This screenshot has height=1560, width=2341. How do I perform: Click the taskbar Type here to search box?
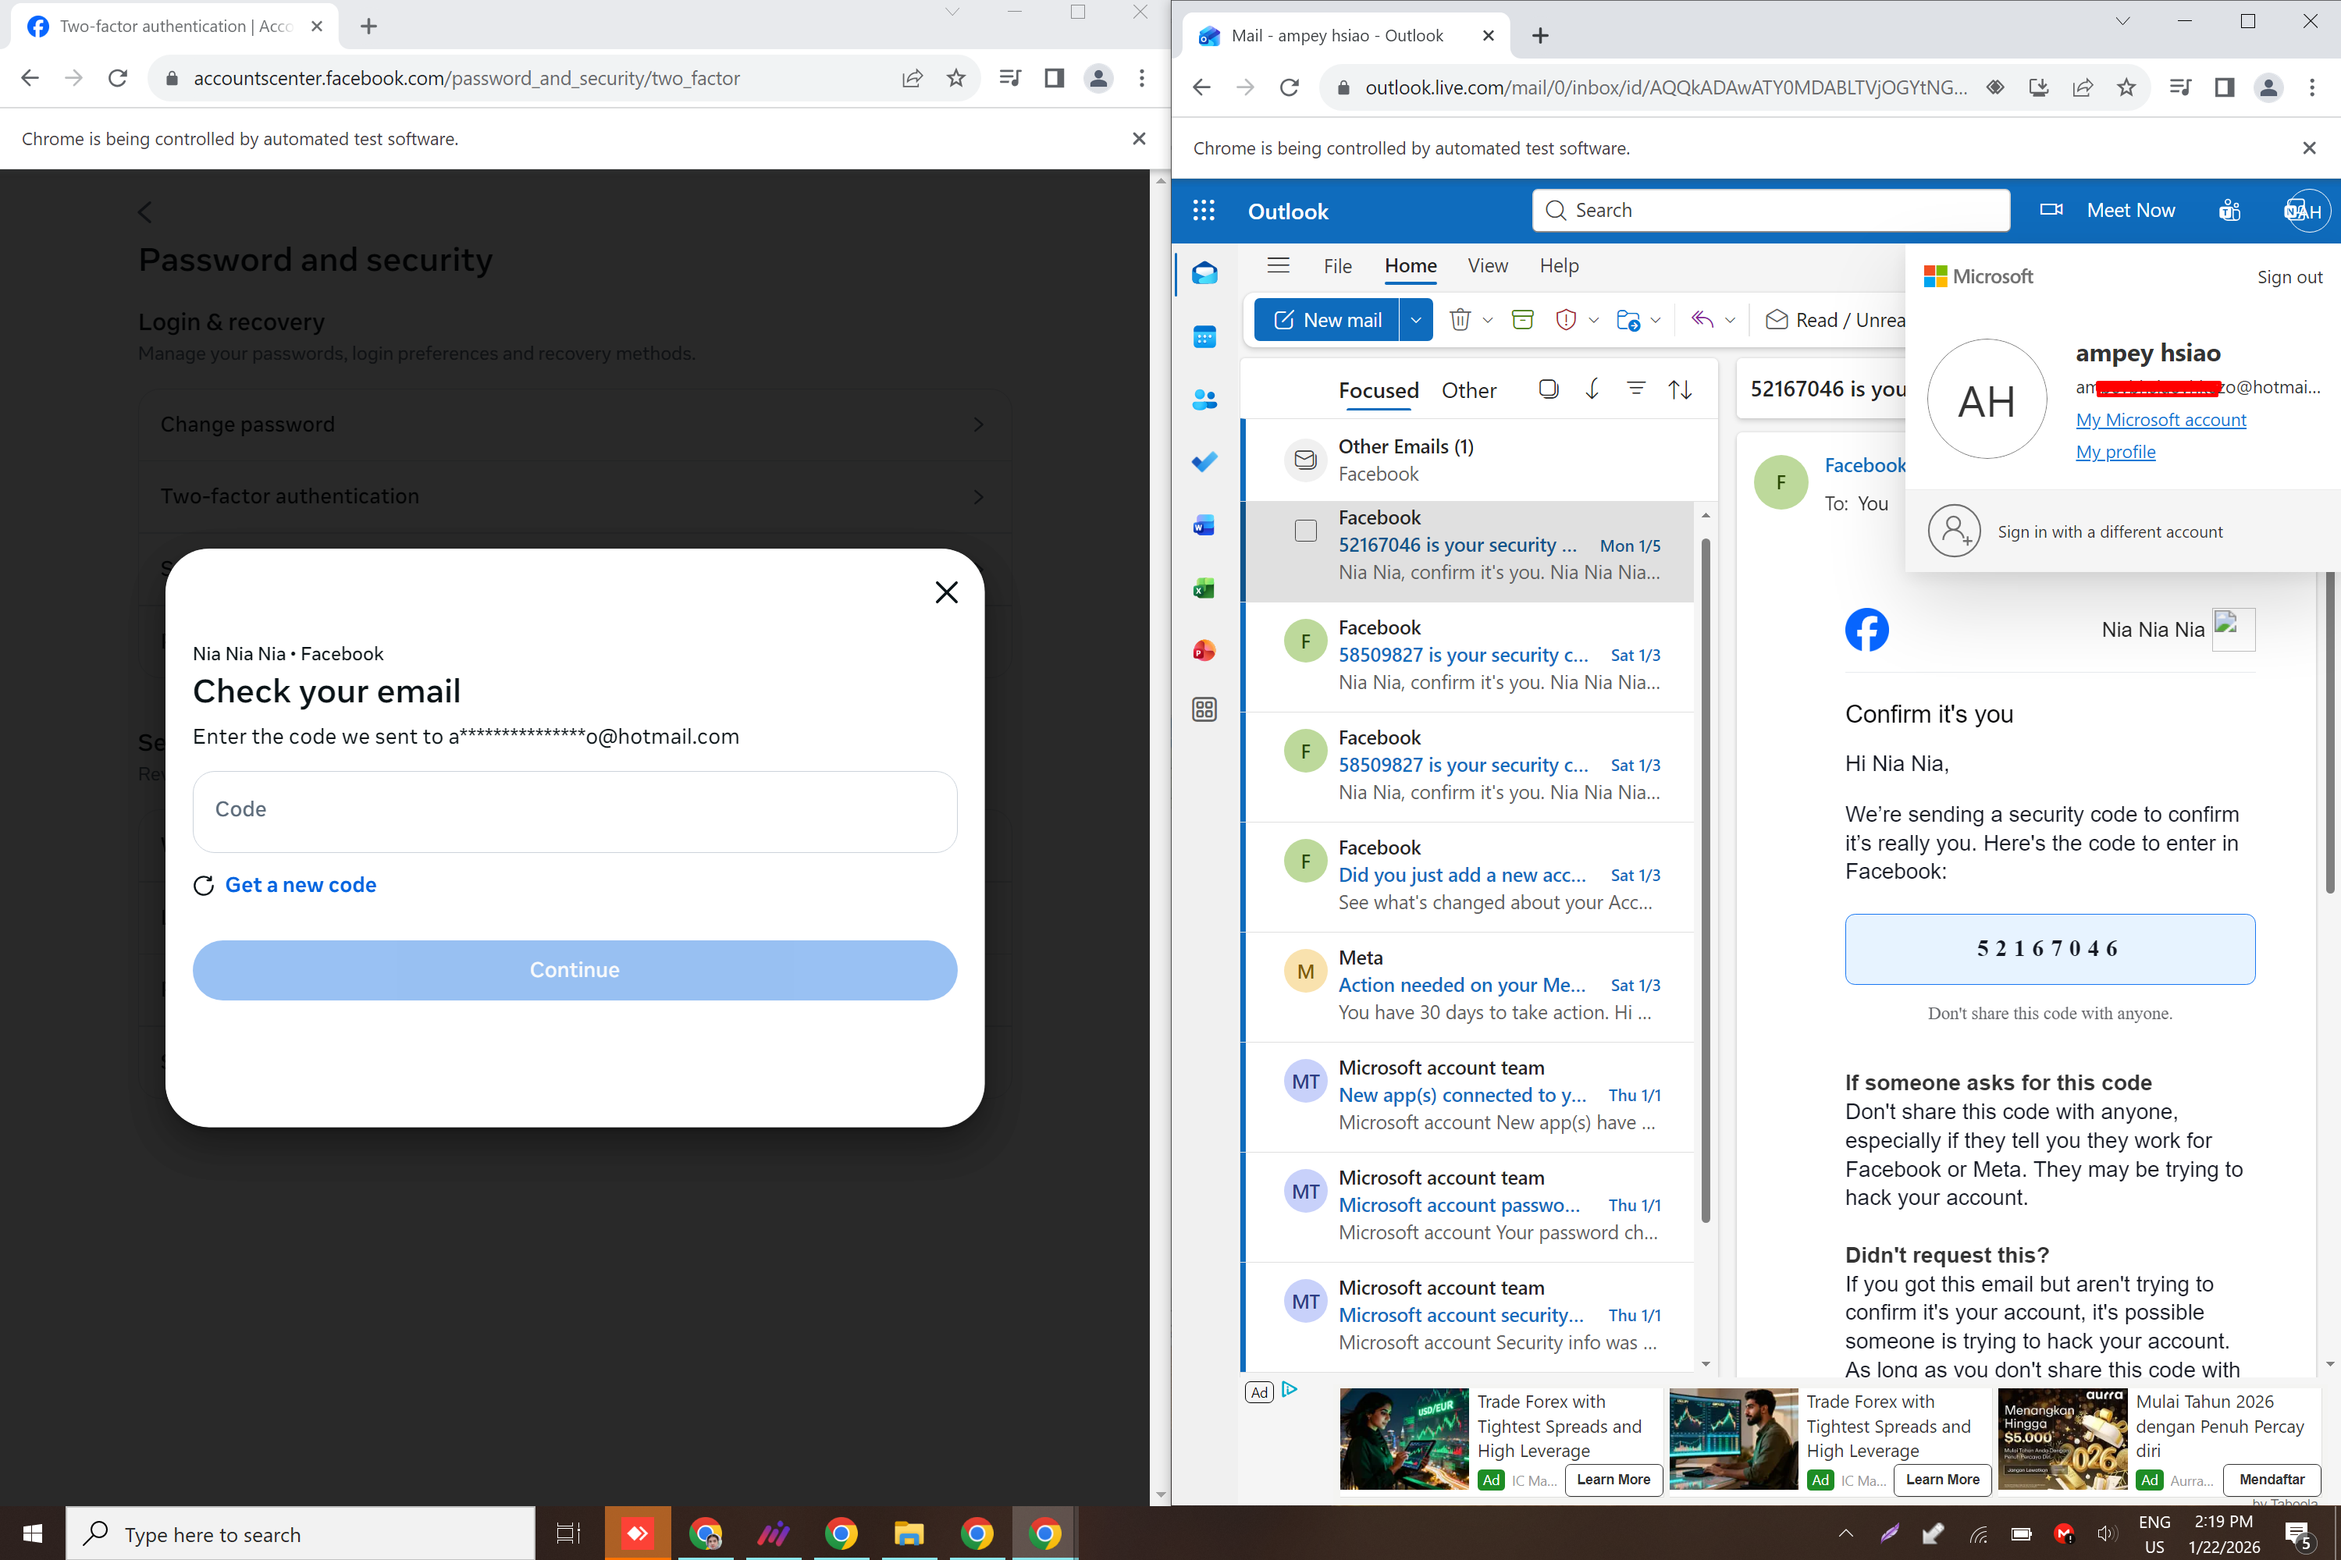point(301,1533)
